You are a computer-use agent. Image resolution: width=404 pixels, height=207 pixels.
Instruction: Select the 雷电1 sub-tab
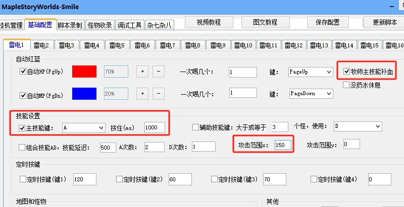click(17, 45)
